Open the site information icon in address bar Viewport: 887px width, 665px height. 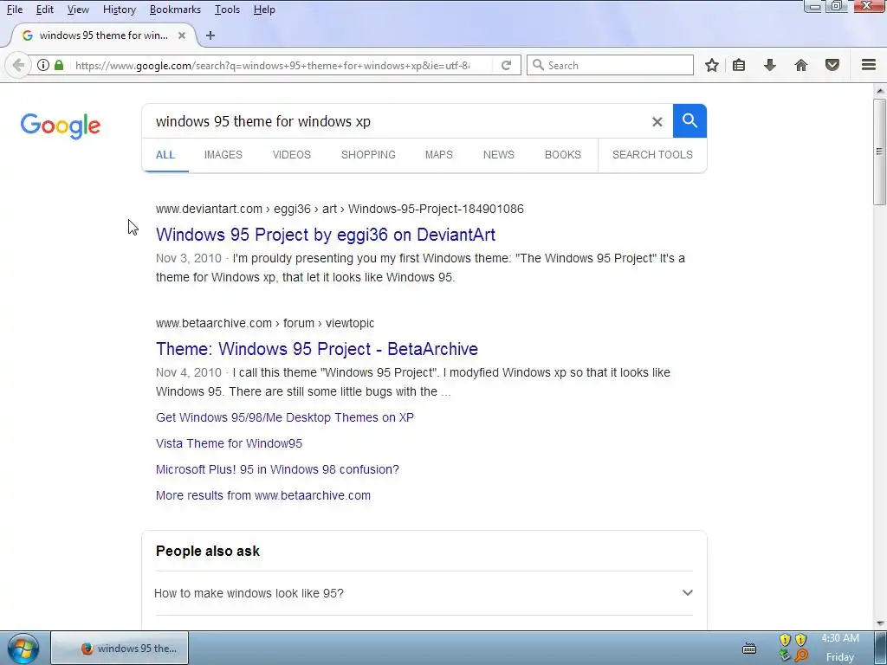point(43,65)
